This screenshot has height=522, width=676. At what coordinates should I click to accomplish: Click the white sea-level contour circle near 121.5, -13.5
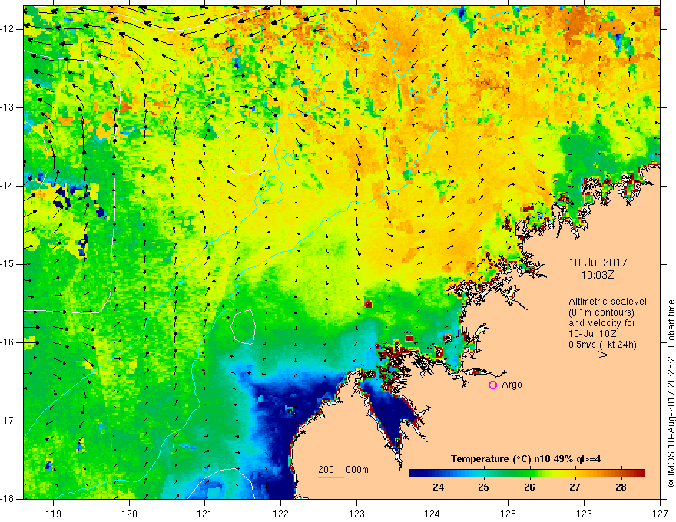pyautogui.click(x=244, y=147)
